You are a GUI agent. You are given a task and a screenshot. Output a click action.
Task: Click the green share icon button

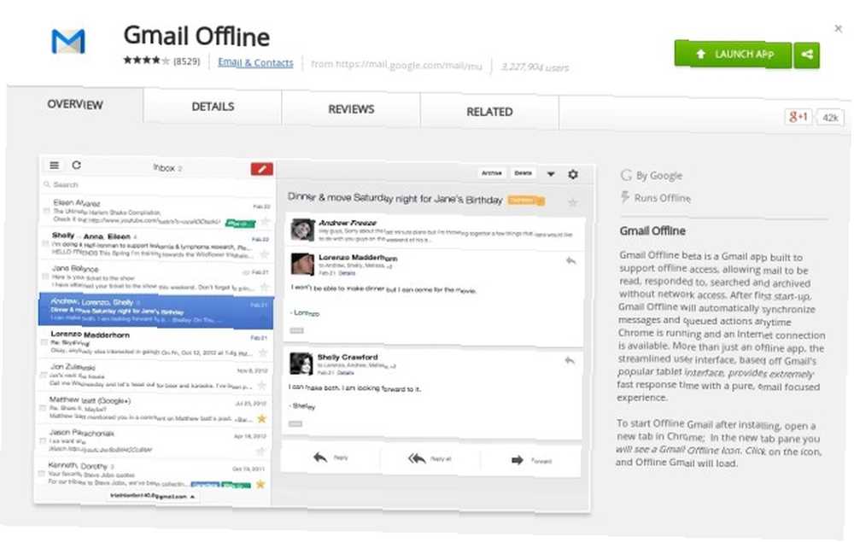coord(807,55)
